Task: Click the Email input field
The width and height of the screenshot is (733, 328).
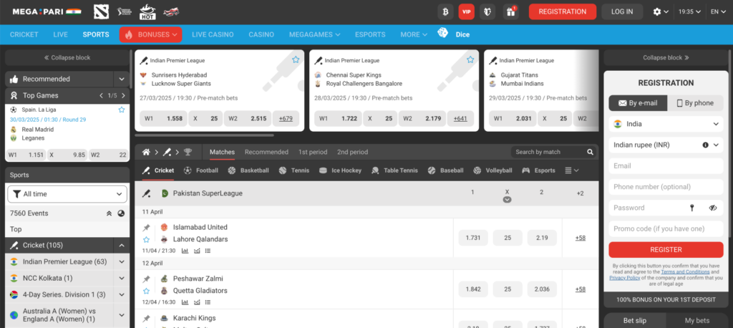Action: coord(666,165)
